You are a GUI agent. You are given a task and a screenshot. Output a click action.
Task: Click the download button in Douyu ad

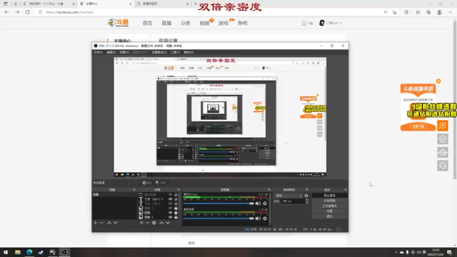pos(418,126)
